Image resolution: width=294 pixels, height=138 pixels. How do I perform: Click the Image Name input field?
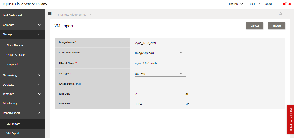160,43
